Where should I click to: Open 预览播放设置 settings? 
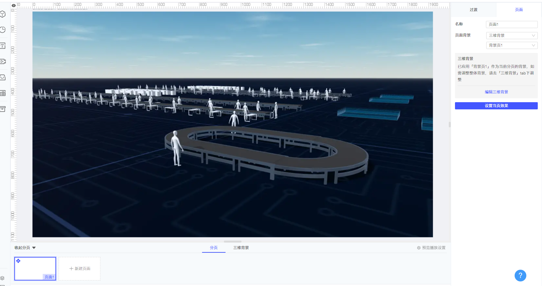[431, 248]
